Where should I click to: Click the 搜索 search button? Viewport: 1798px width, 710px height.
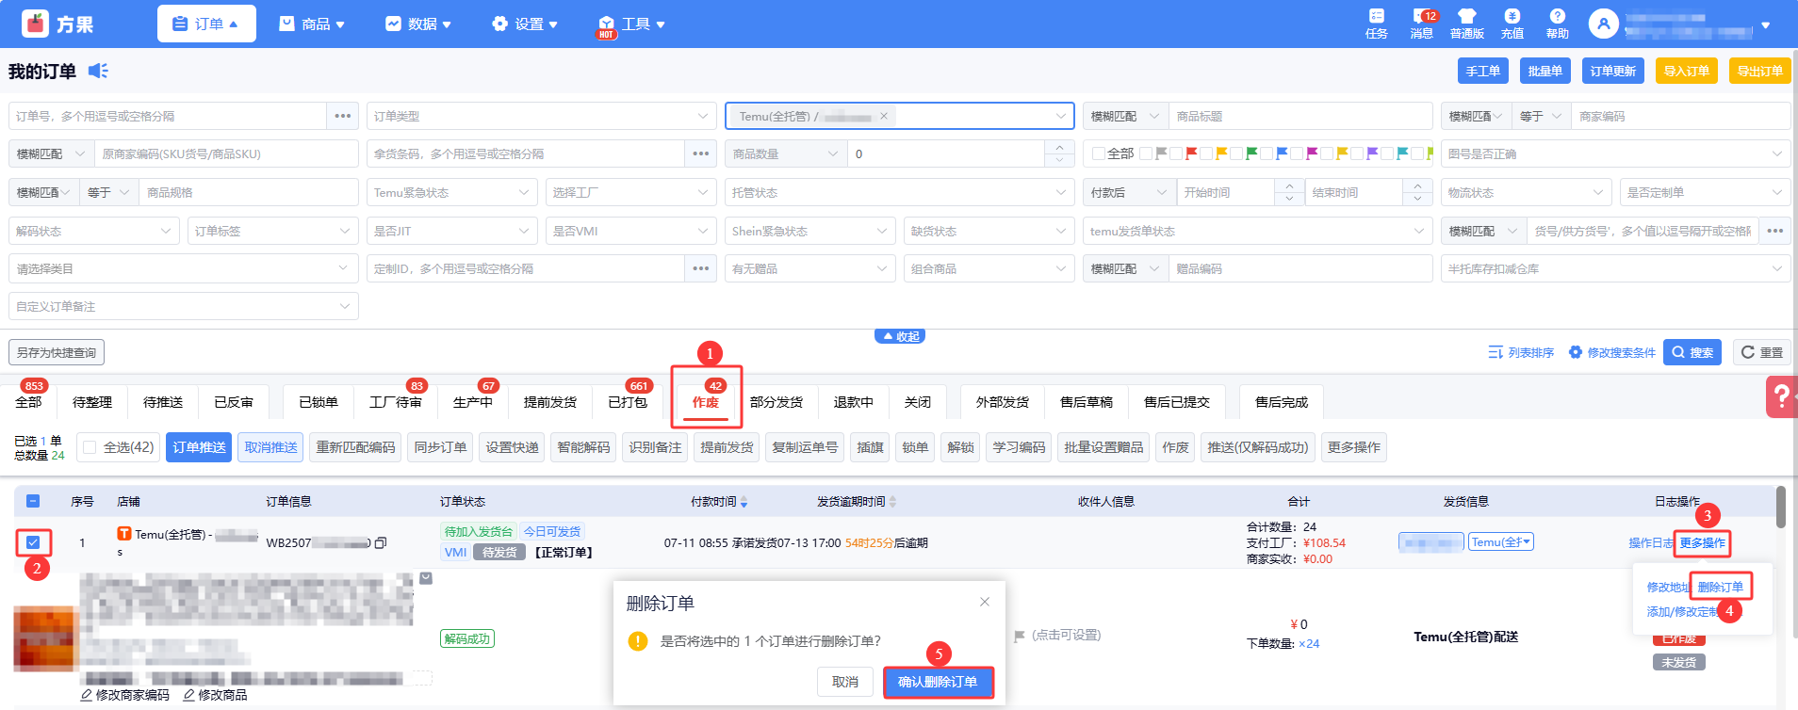(1692, 352)
